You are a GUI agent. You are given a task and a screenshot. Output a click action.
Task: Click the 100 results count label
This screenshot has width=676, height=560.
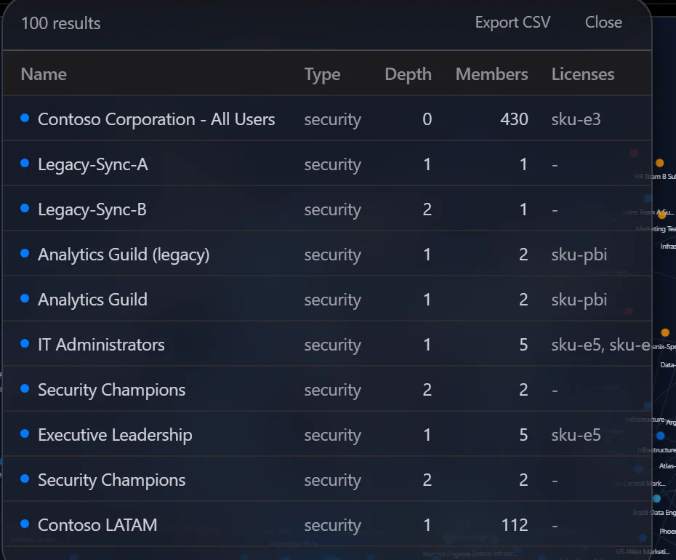tap(61, 23)
